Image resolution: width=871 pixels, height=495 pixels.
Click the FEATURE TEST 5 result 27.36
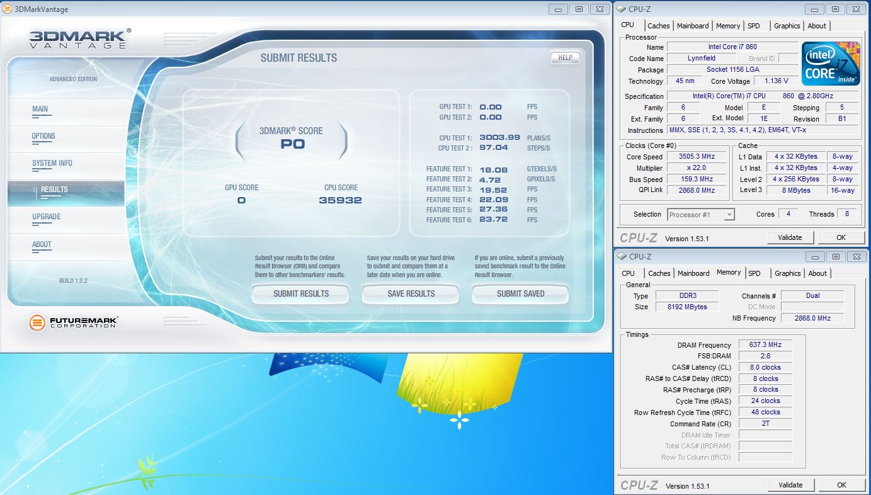[x=494, y=210]
